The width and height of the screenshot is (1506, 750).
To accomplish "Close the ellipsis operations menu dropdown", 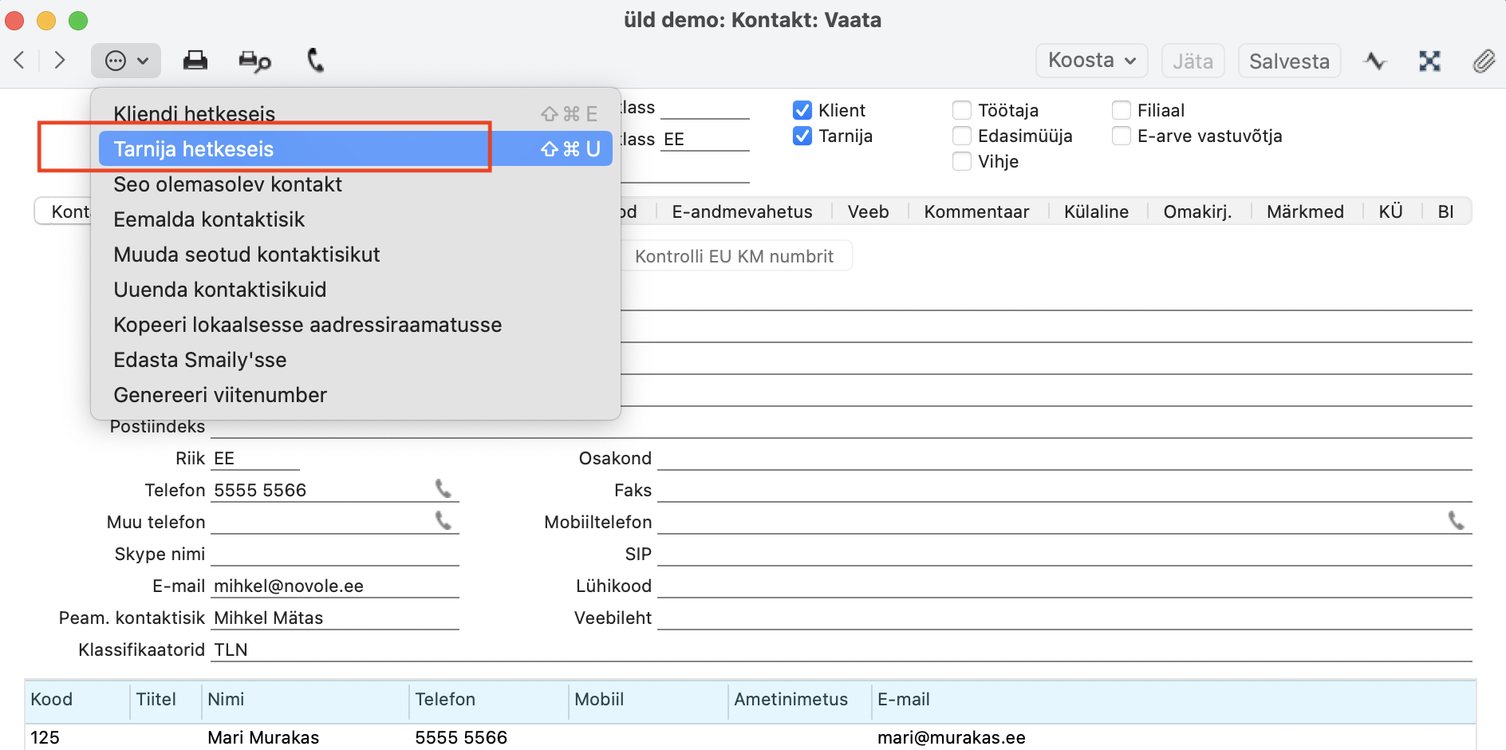I will [126, 61].
